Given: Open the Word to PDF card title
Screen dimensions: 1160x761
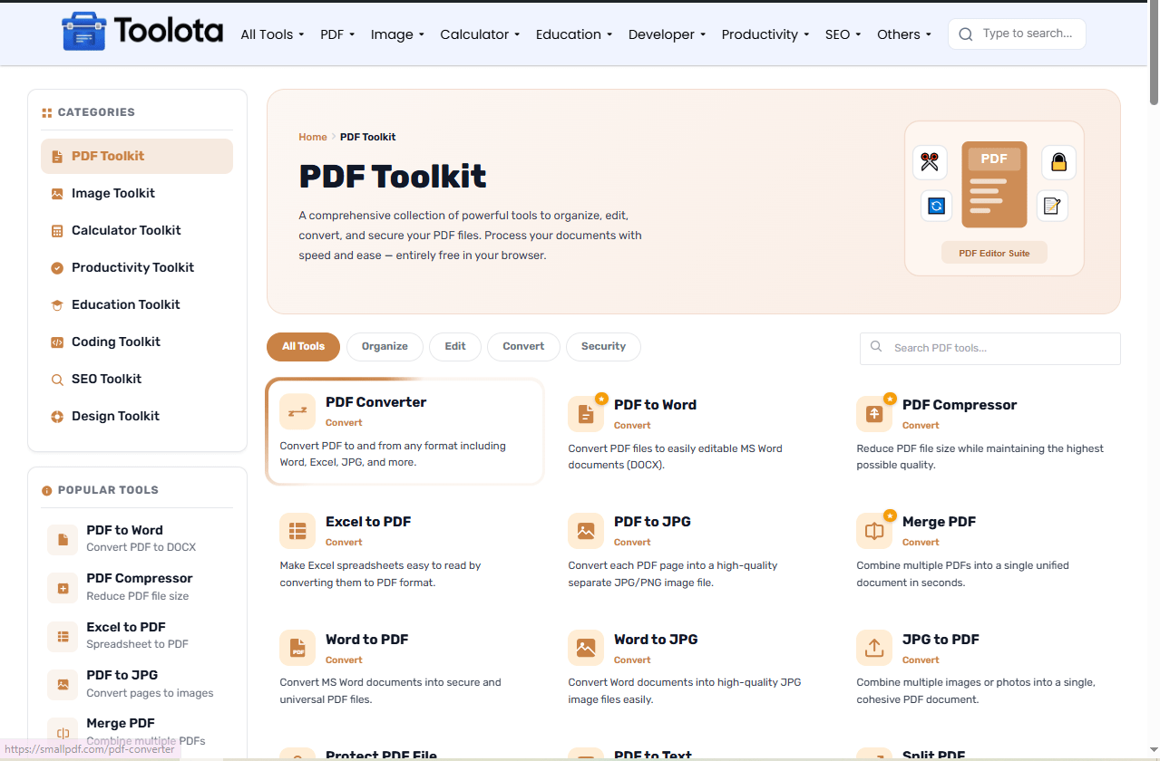Looking at the screenshot, I should click(367, 640).
